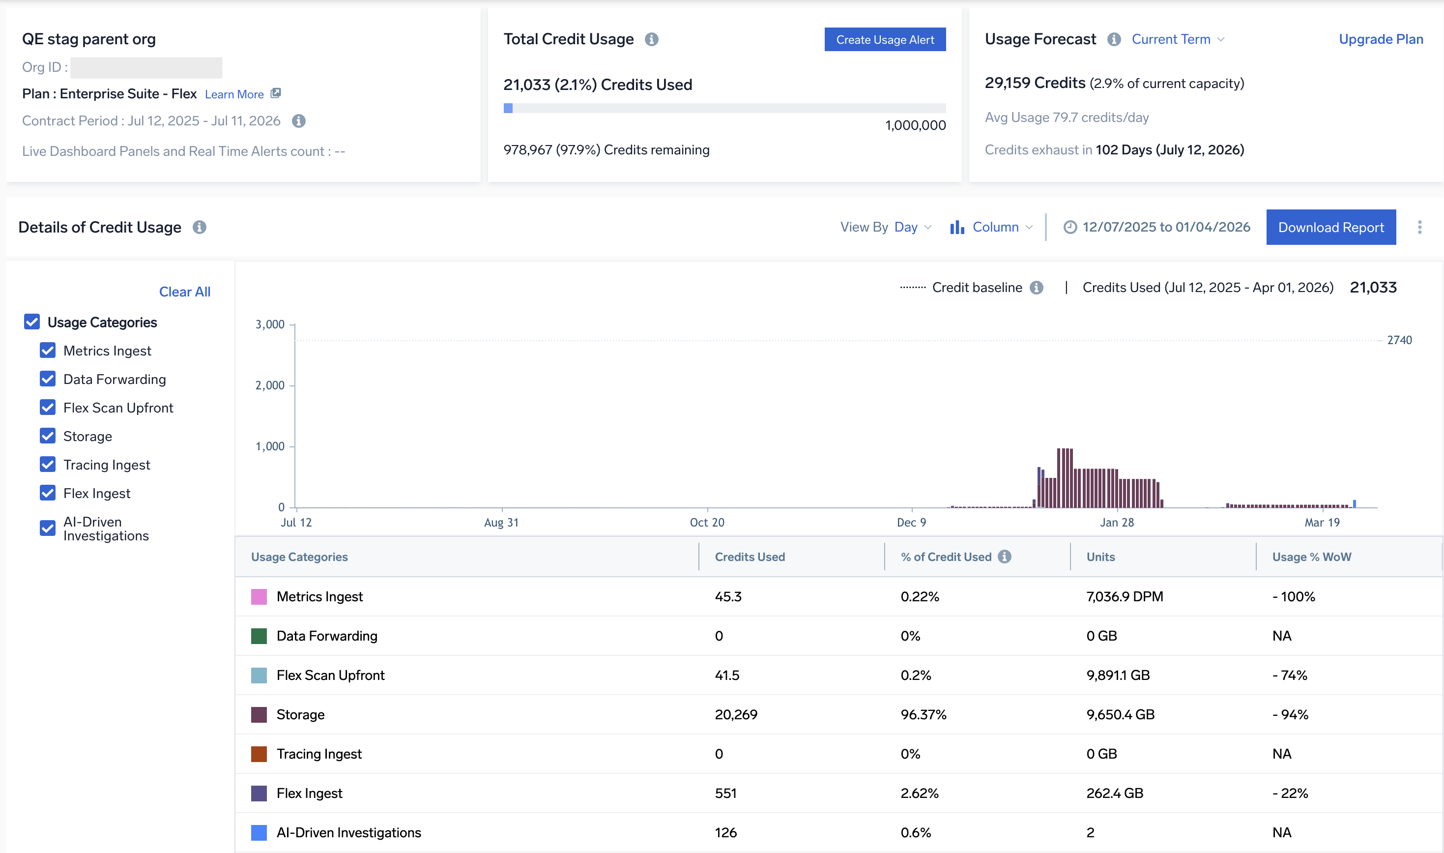Sort by Credits Used column header
The image size is (1444, 853).
750,557
